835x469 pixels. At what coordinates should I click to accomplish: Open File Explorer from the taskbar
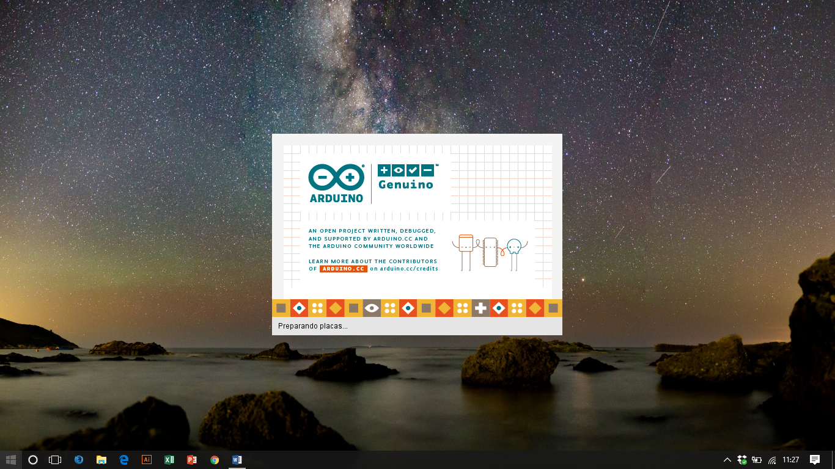[101, 460]
